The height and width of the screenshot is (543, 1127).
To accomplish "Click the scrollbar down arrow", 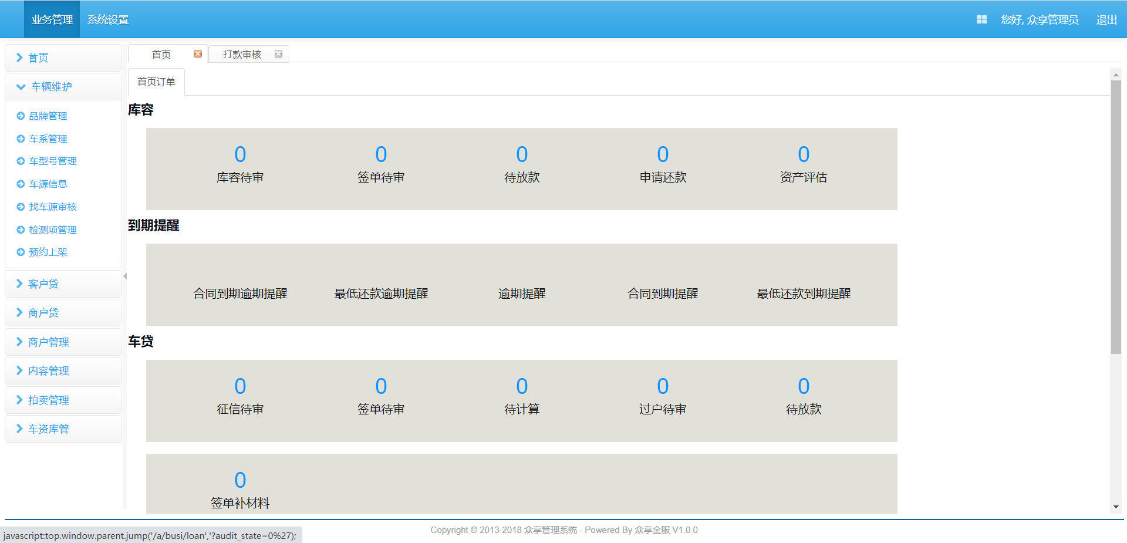I will click(1116, 507).
